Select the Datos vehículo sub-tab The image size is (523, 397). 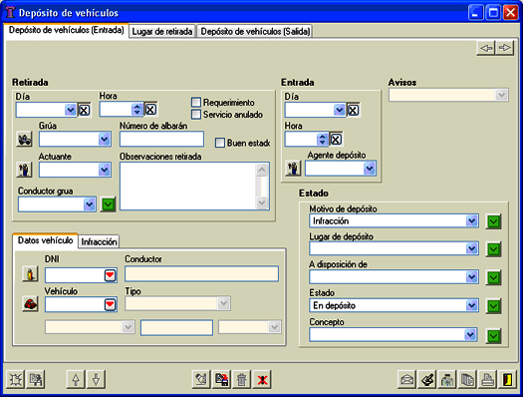46,240
